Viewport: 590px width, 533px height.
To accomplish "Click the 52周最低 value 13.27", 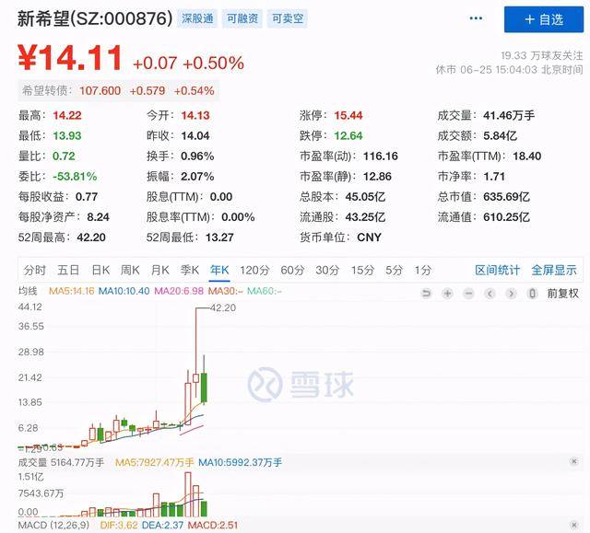I will (x=219, y=237).
